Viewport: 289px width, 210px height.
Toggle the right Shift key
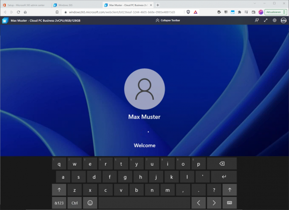pos(229,190)
